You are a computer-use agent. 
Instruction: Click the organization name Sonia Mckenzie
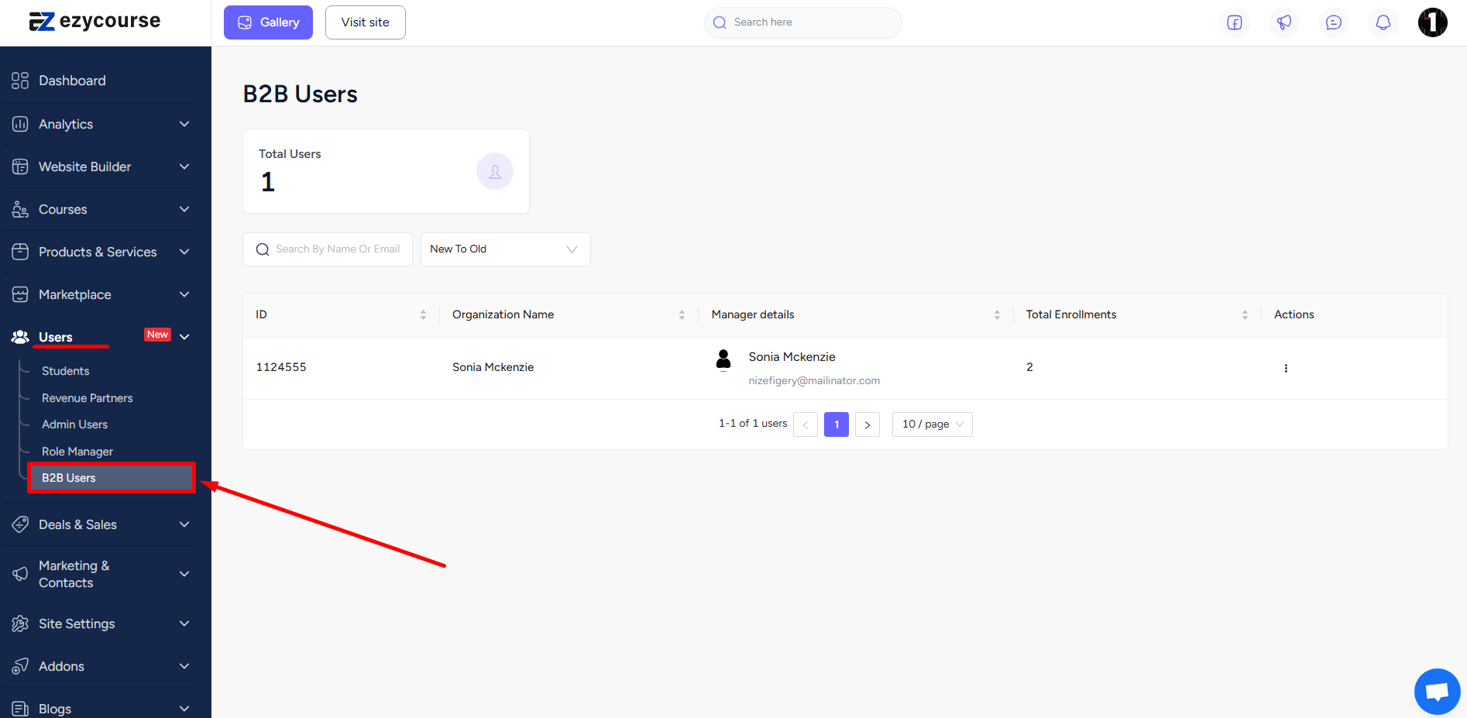(x=493, y=367)
